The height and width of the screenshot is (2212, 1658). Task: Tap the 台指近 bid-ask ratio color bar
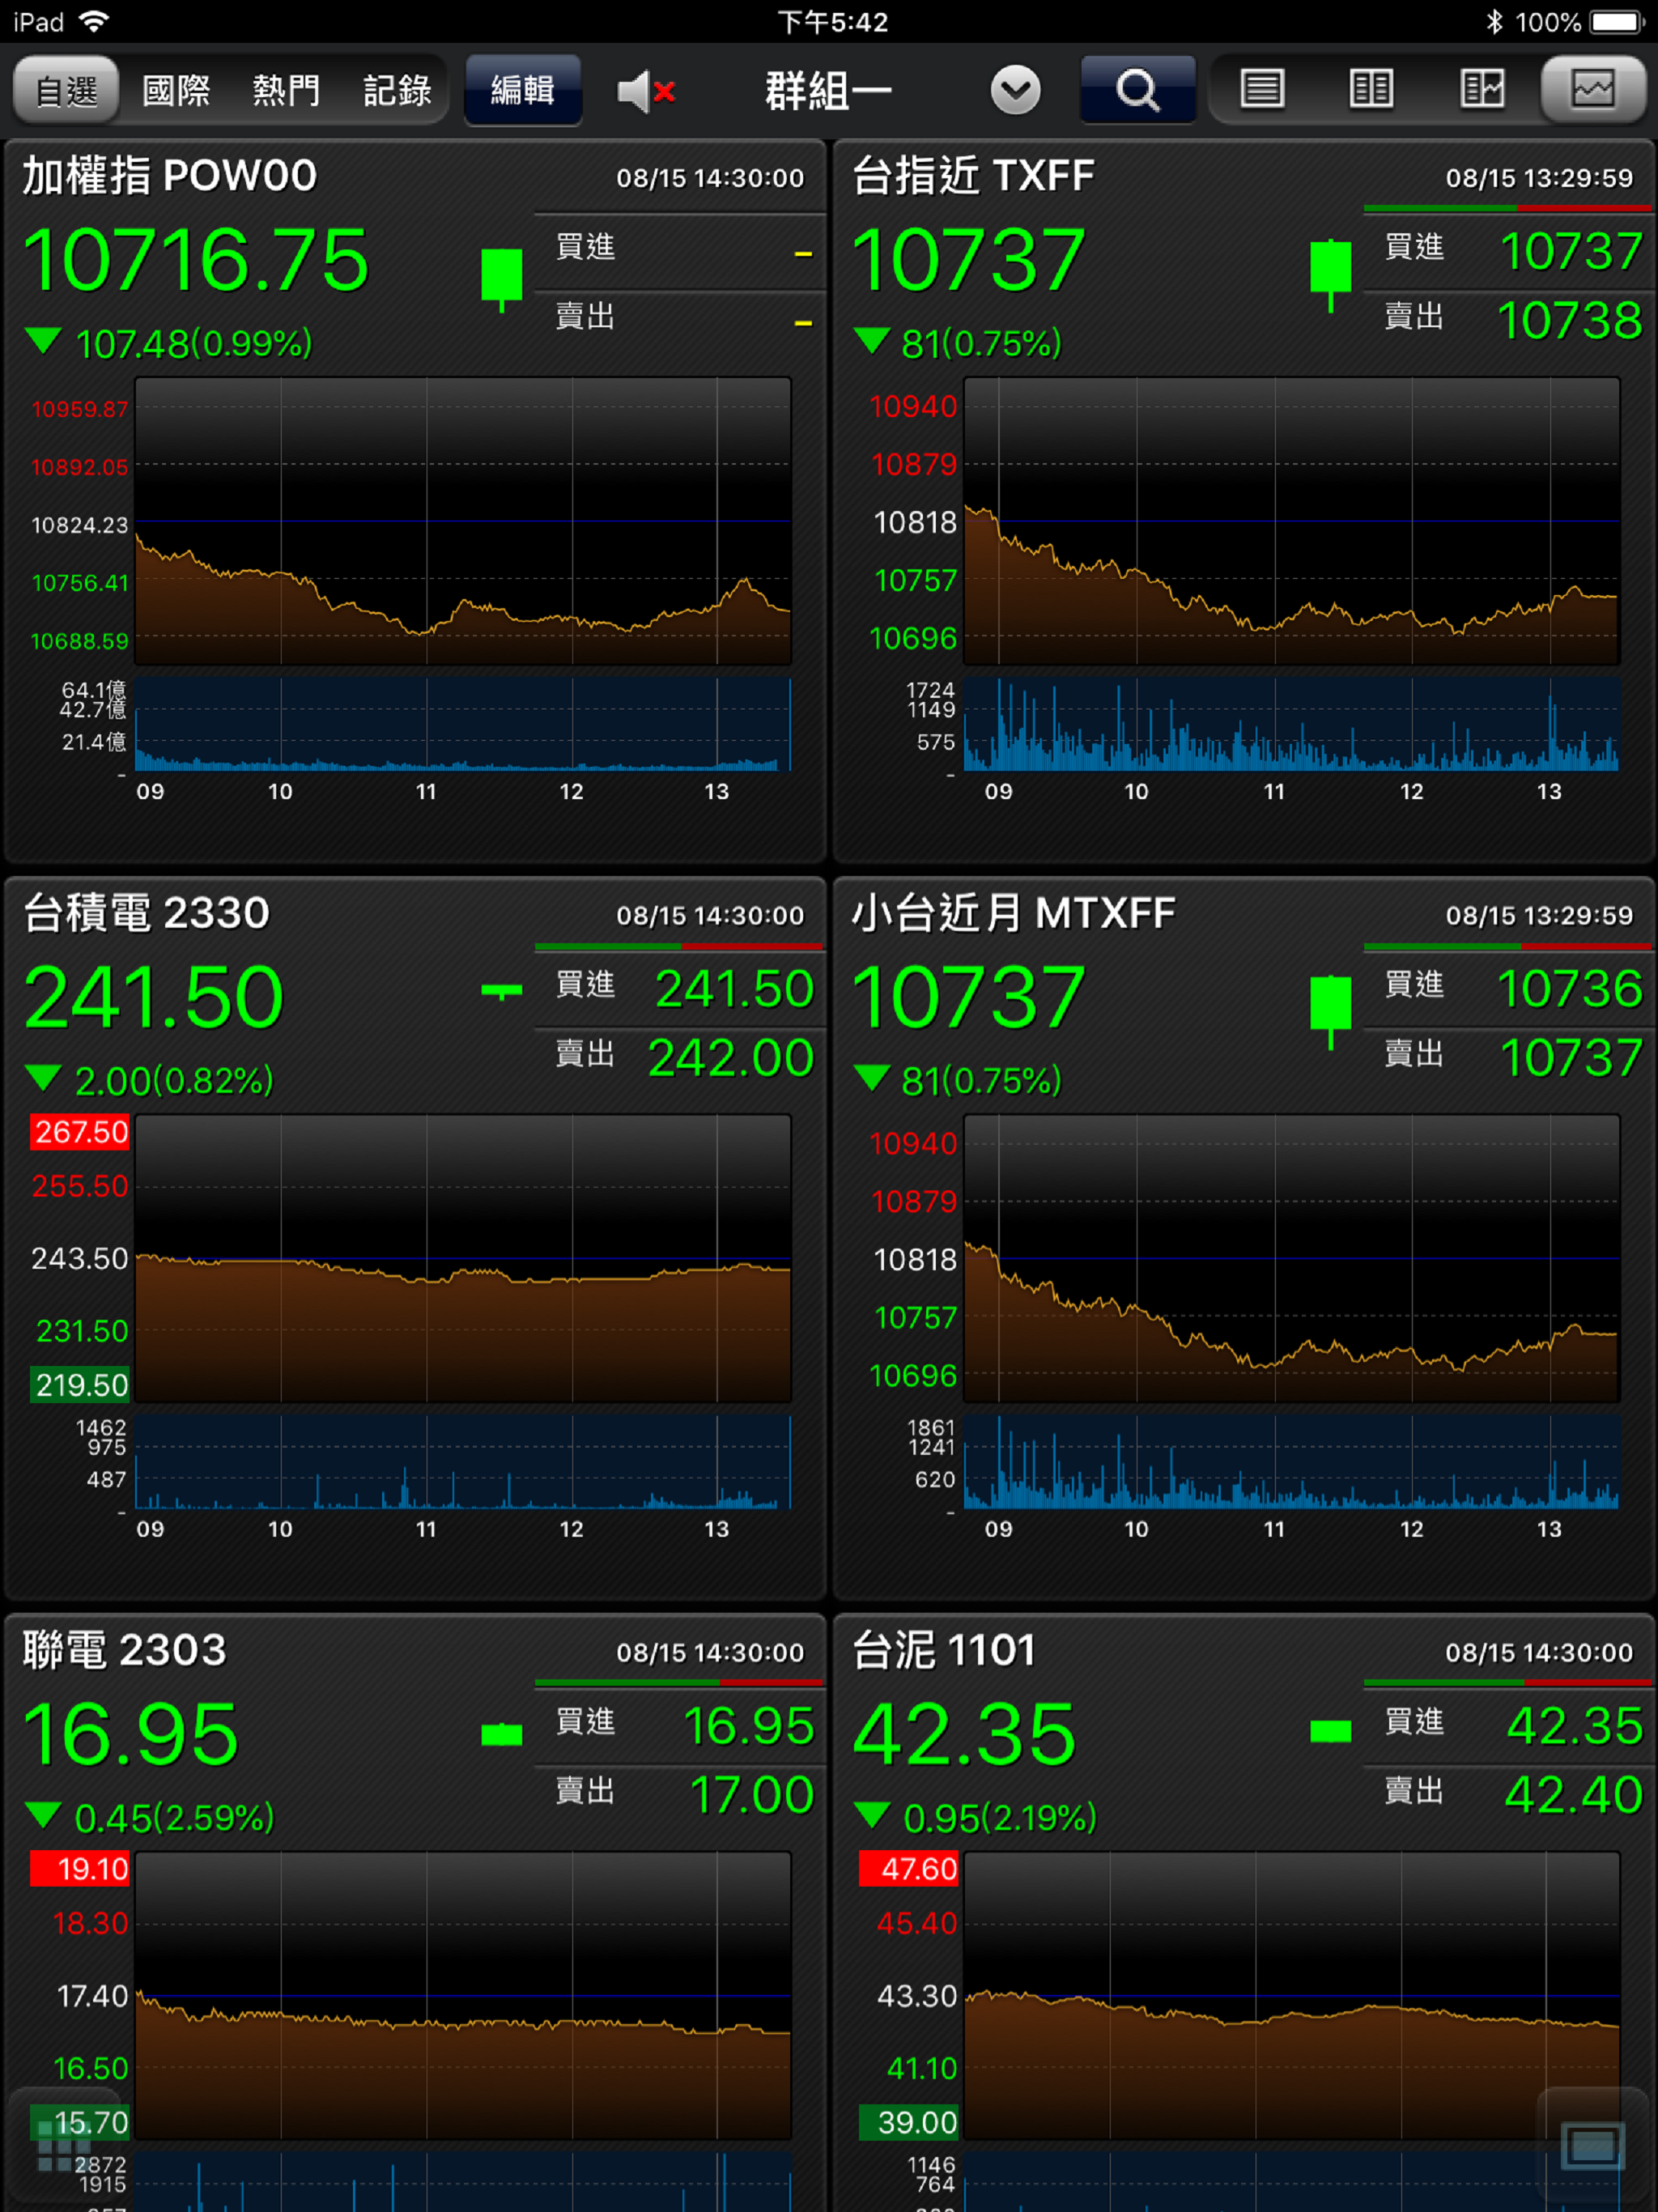coord(1507,209)
